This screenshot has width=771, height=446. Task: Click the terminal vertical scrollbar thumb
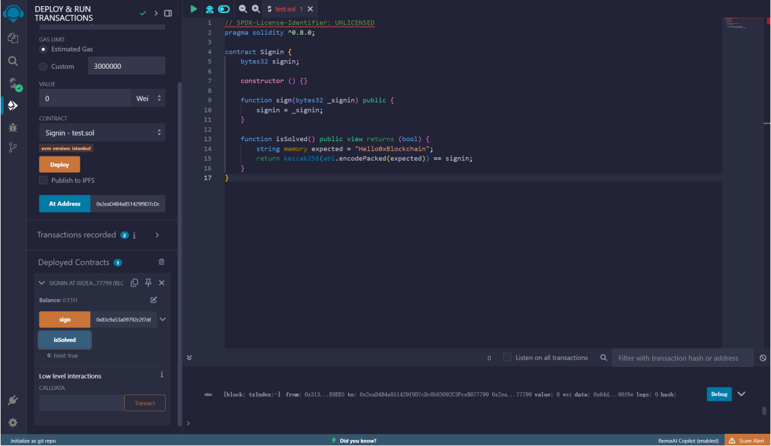pos(764,411)
